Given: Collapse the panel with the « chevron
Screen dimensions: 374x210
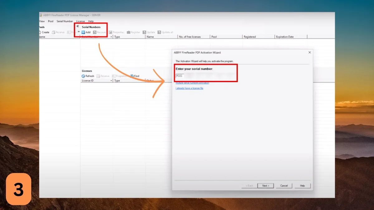Looking at the screenshot, I should click(78, 26).
